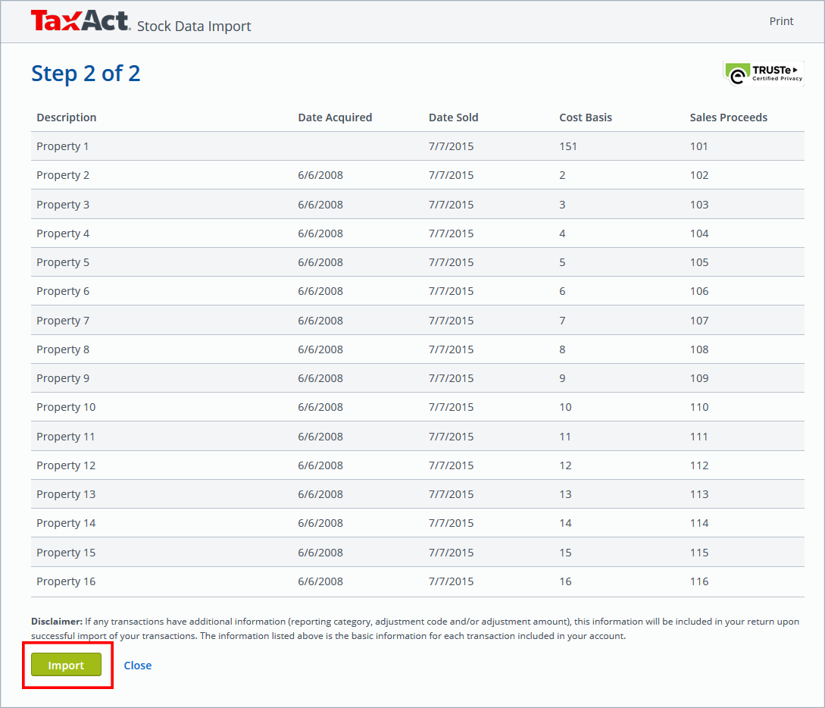Click the Property 16 description cell
Image resolution: width=825 pixels, height=708 pixels.
tap(66, 582)
